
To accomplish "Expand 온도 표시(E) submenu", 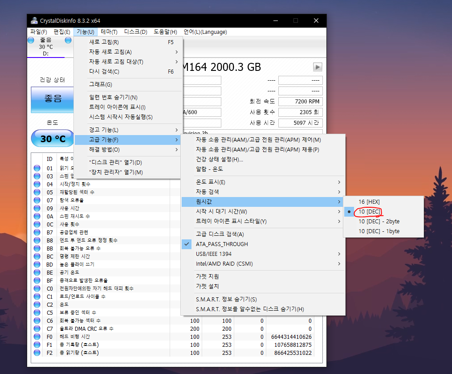I will [x=263, y=182].
